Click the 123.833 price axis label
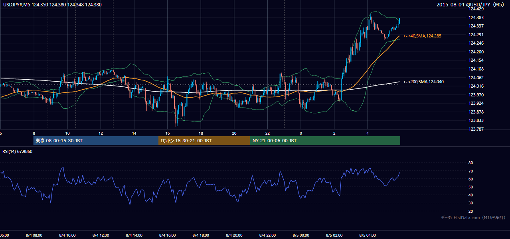This screenshot has height=239, width=510. coord(476,120)
